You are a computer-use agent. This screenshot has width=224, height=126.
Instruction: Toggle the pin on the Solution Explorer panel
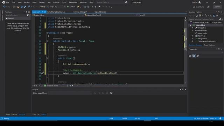pyautogui.click(x=219, y=12)
